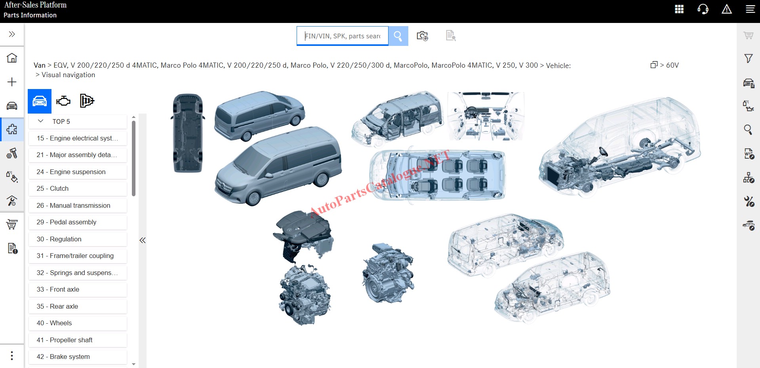Screen dimensions: 760x368
Task: Open the shopping cart in left sidebar
Action: (x=12, y=224)
